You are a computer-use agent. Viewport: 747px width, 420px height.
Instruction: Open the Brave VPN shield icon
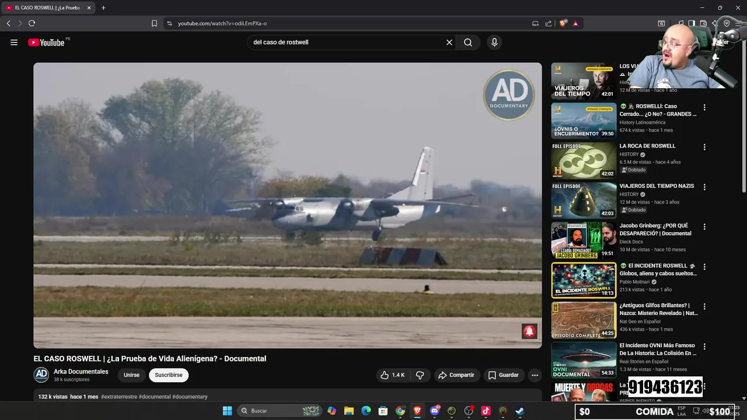click(727, 23)
